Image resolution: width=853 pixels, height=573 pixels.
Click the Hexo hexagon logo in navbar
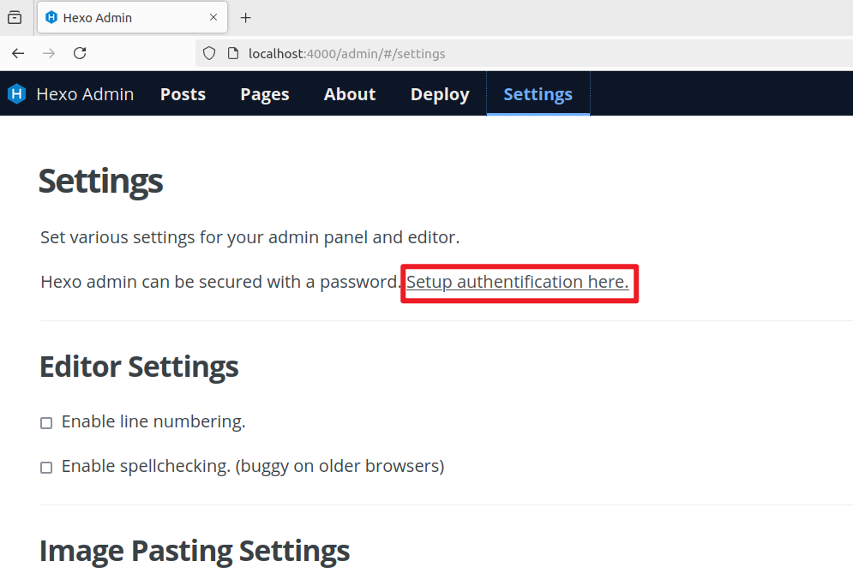(17, 94)
